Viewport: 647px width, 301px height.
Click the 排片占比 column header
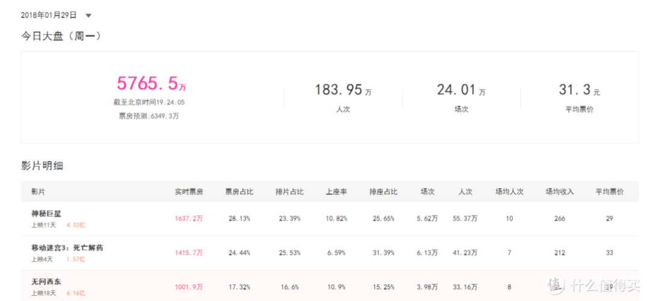(289, 191)
